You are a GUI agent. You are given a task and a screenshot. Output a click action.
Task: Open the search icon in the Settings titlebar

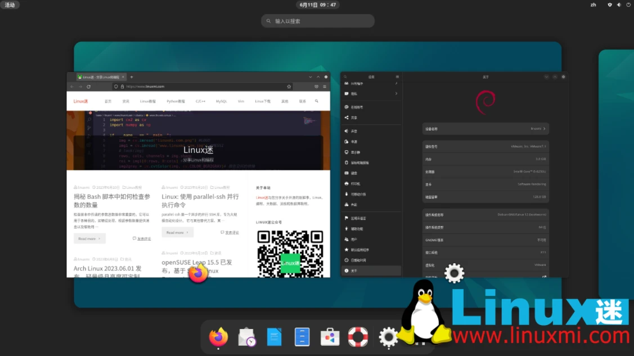[344, 76]
